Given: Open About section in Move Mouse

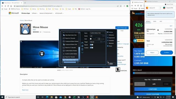Looking at the screenshot, I should [x=109, y=46].
